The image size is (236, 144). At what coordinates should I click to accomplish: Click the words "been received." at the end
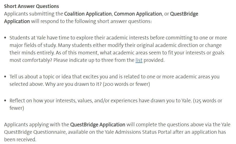tap(20, 140)
